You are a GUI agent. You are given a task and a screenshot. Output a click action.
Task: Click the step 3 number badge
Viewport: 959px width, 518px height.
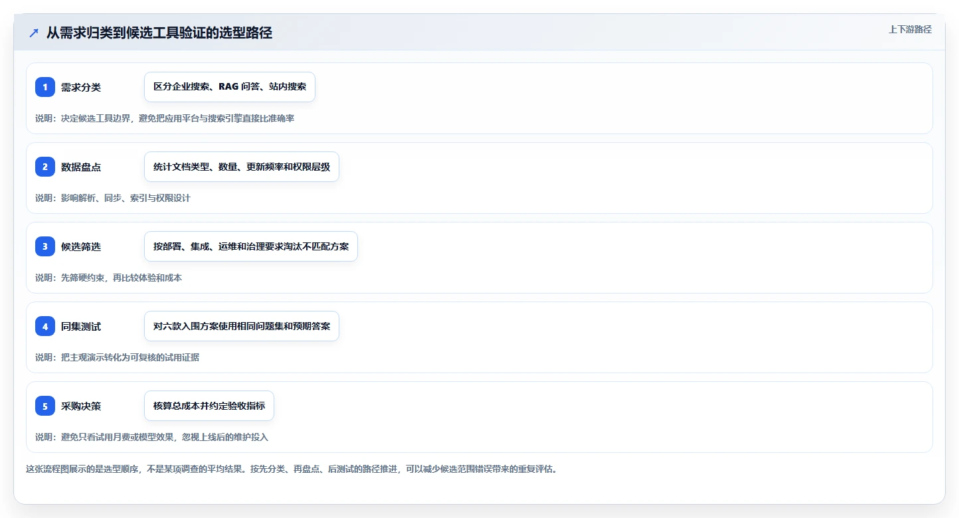tap(45, 246)
